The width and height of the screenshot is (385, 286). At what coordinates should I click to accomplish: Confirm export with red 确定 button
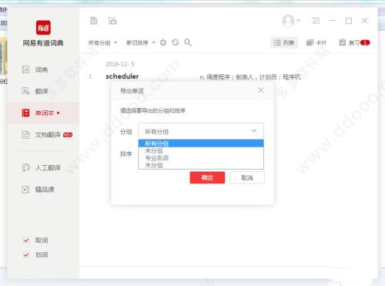coord(207,177)
